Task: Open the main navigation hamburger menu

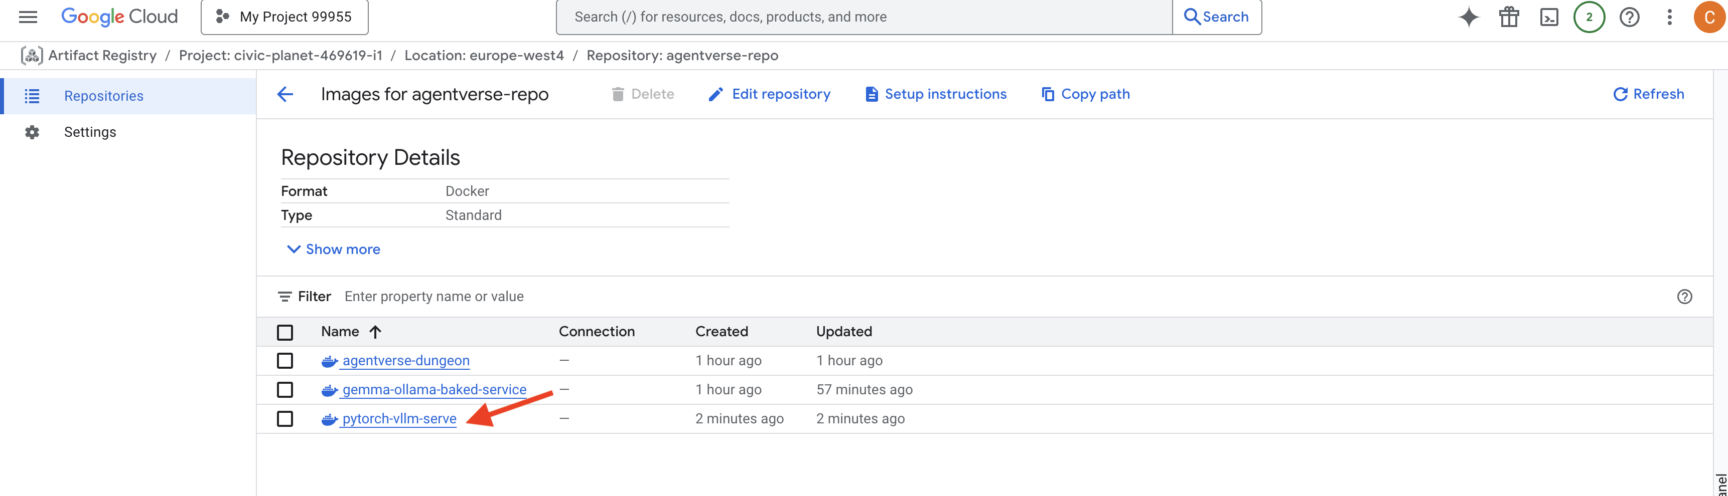Action: coord(28,17)
